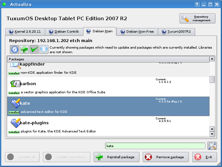222x167 pixels.
Task: Click the kate package icon
Action: pyautogui.click(x=15, y=103)
